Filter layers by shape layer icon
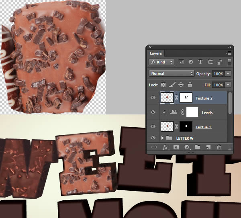Viewport: 241px width, 218px height. pos(210,62)
